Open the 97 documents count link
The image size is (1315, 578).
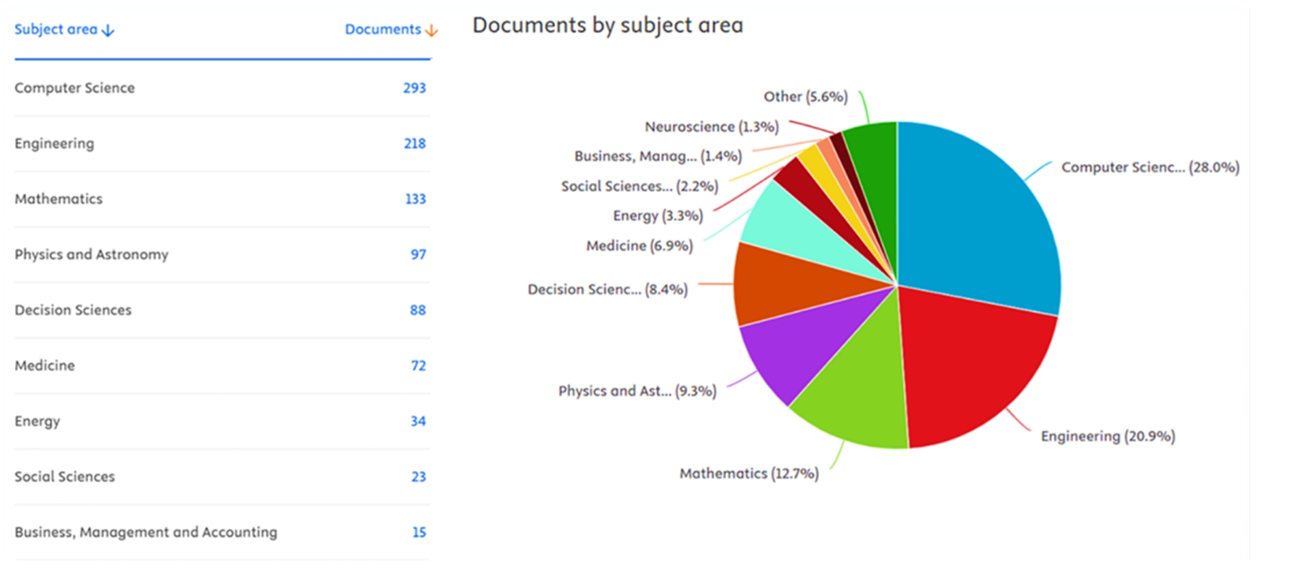point(418,254)
